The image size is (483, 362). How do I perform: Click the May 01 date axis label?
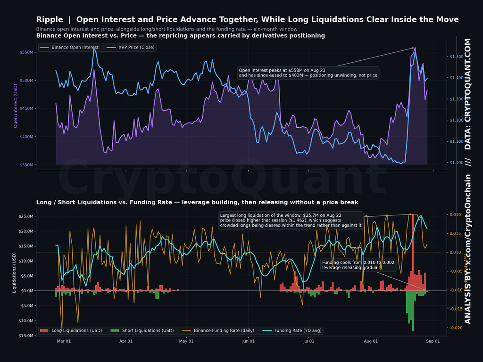point(186,341)
